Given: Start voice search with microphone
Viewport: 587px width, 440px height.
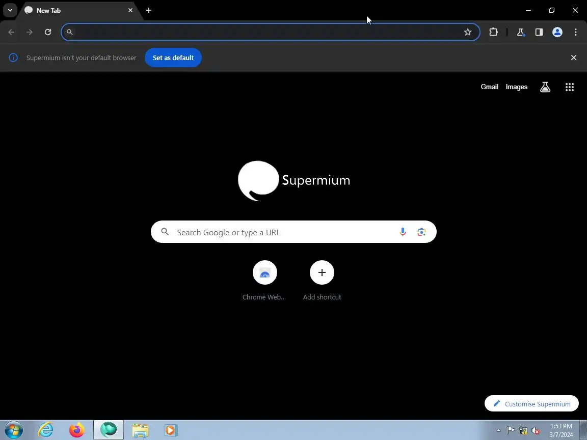Looking at the screenshot, I should point(403,232).
